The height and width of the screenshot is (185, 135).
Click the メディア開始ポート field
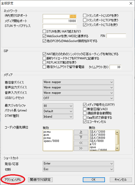click(60, 21)
